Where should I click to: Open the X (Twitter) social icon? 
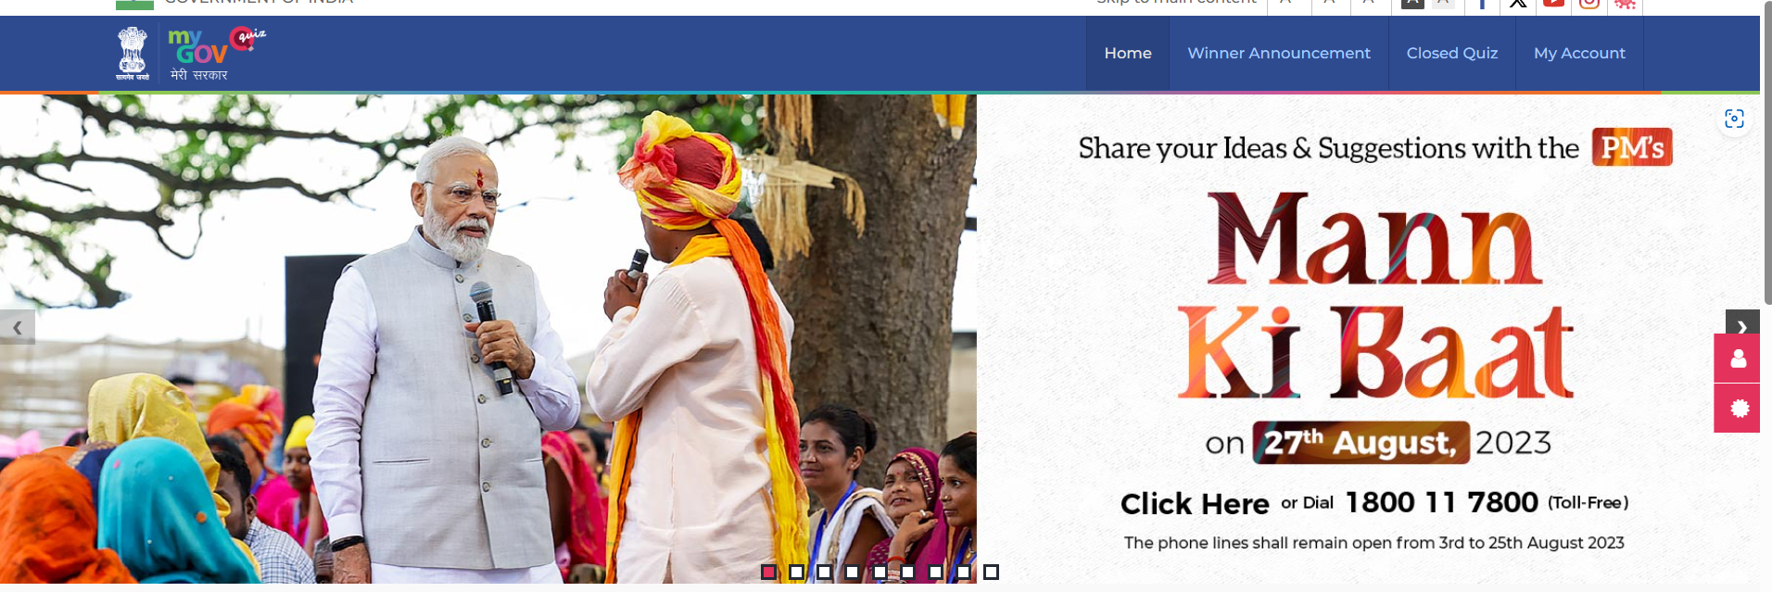[x=1518, y=4]
